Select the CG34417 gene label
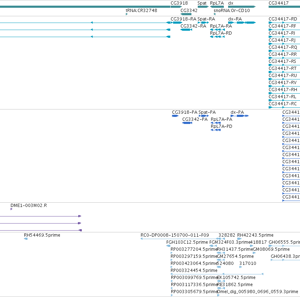The height and width of the screenshot is (297, 300). pos(278,3)
